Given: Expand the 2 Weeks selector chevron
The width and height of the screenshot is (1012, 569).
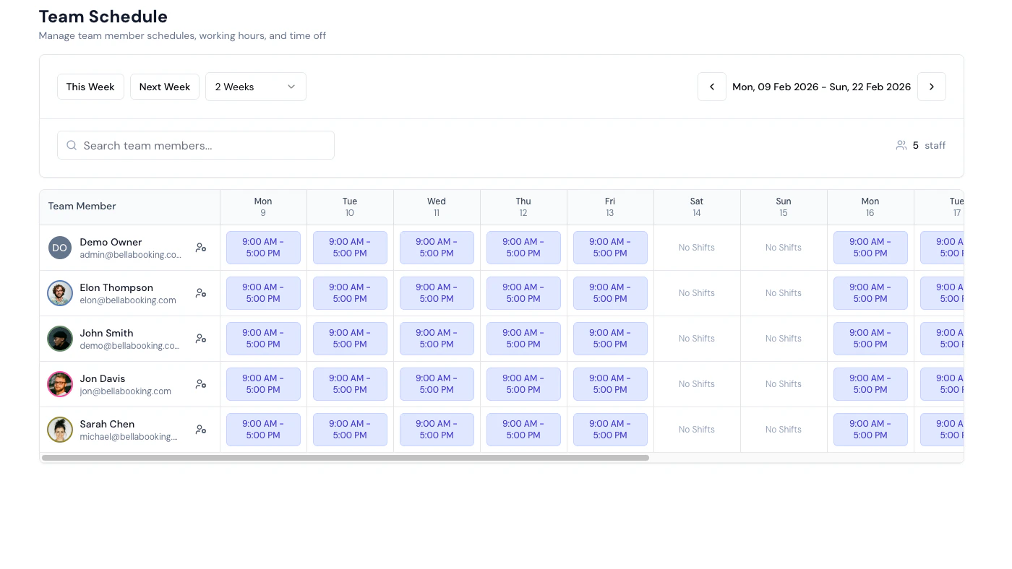Looking at the screenshot, I should (x=291, y=87).
